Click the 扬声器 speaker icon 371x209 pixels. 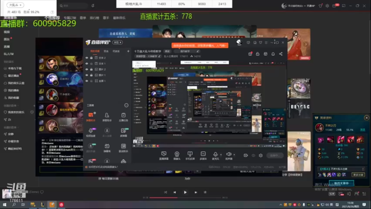tap(228, 154)
